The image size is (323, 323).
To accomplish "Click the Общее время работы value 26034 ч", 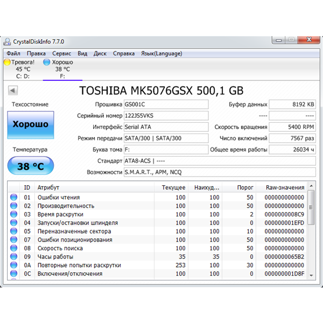I will pos(292,150).
